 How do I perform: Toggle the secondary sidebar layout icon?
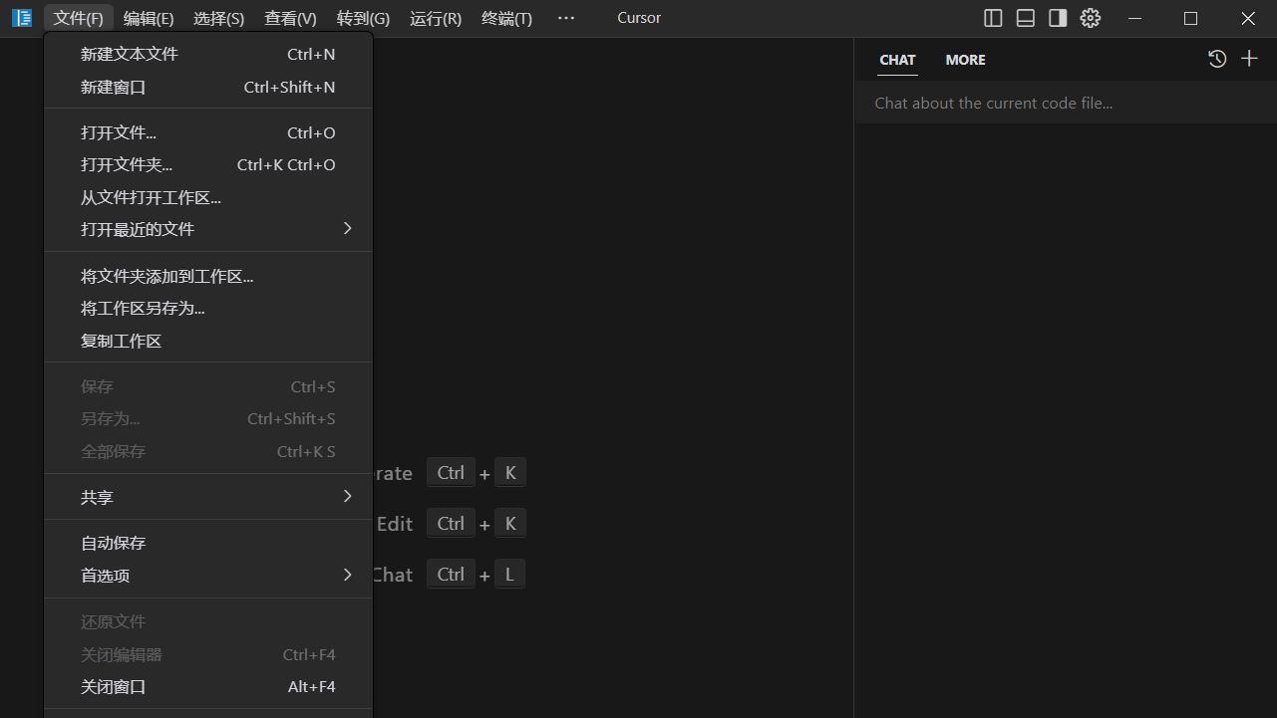click(1058, 18)
